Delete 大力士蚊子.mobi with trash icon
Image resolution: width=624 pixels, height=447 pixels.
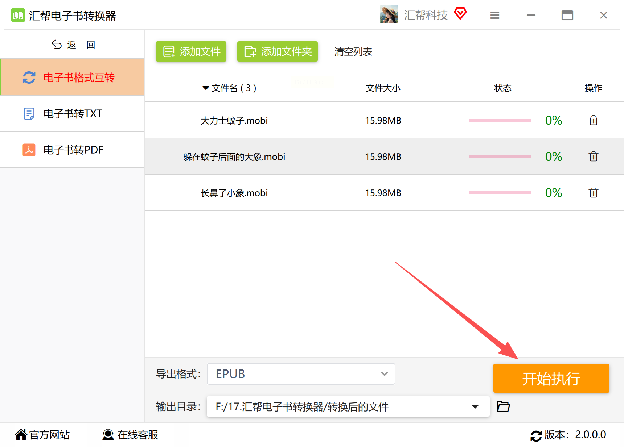[594, 120]
